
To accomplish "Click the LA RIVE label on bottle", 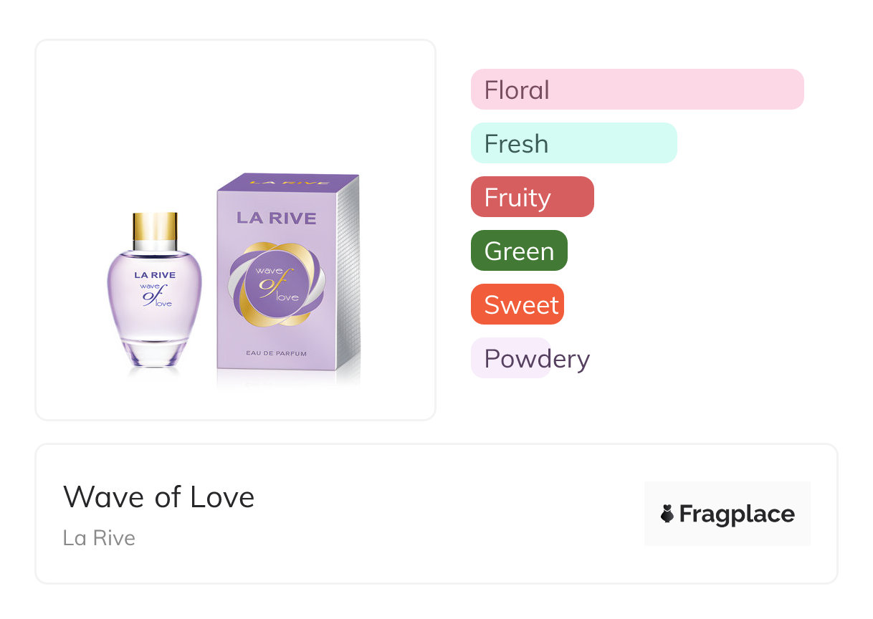I will (x=154, y=274).
